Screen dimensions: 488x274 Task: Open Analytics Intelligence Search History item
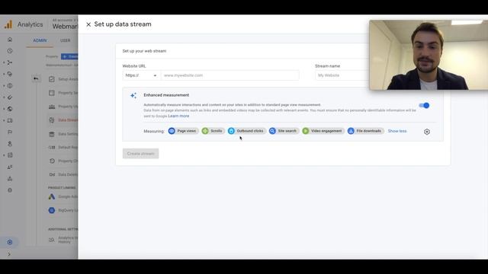tap(63, 240)
